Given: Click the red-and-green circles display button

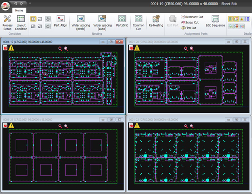Looking at the screenshot, I should coord(236,26).
